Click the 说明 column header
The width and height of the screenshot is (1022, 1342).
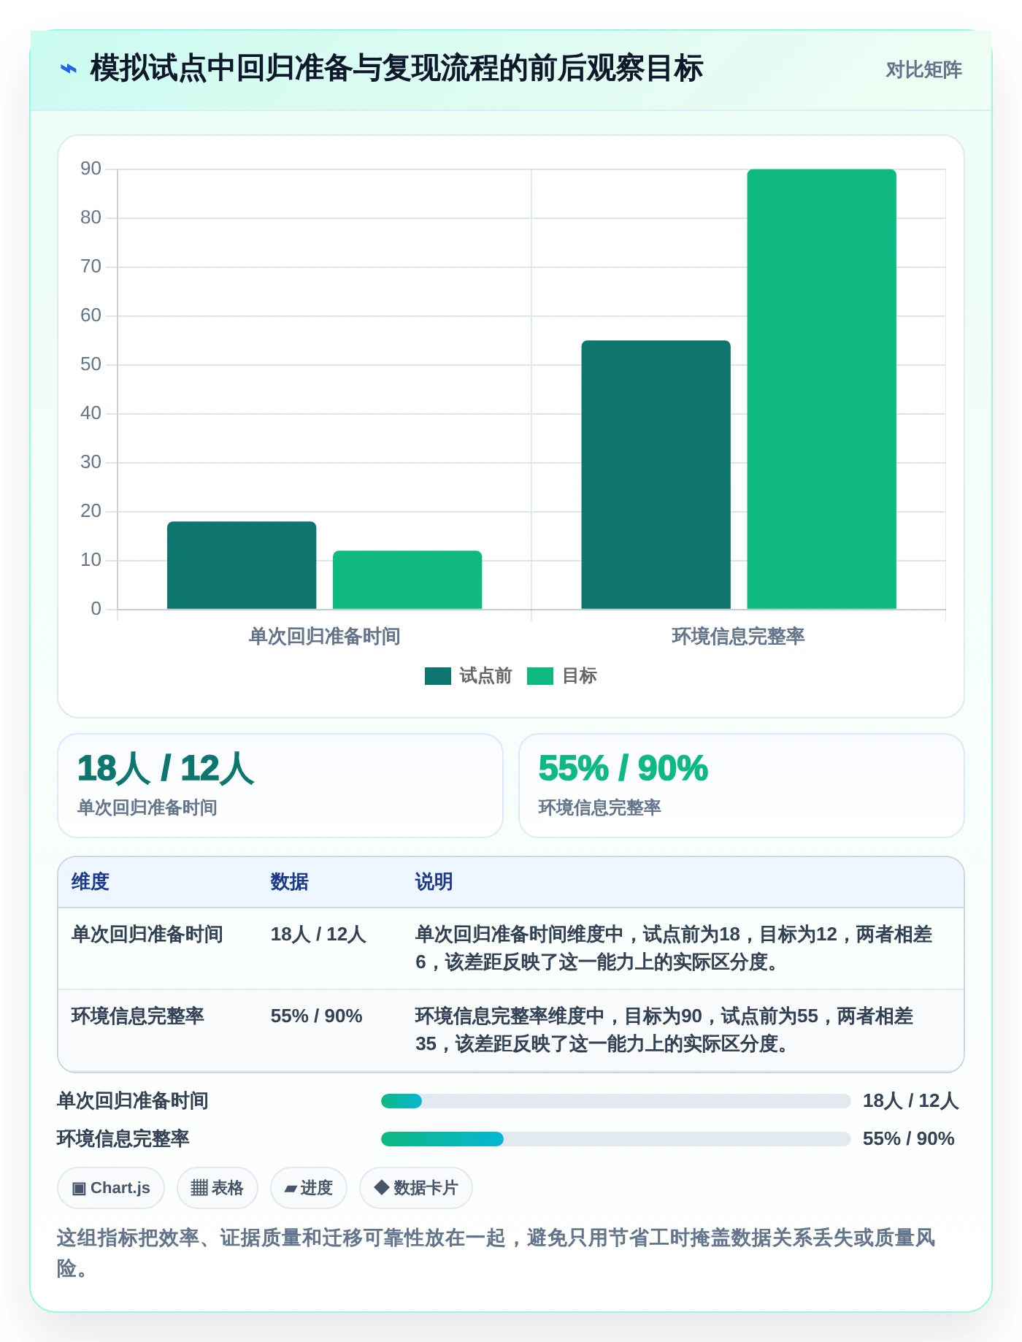(434, 882)
